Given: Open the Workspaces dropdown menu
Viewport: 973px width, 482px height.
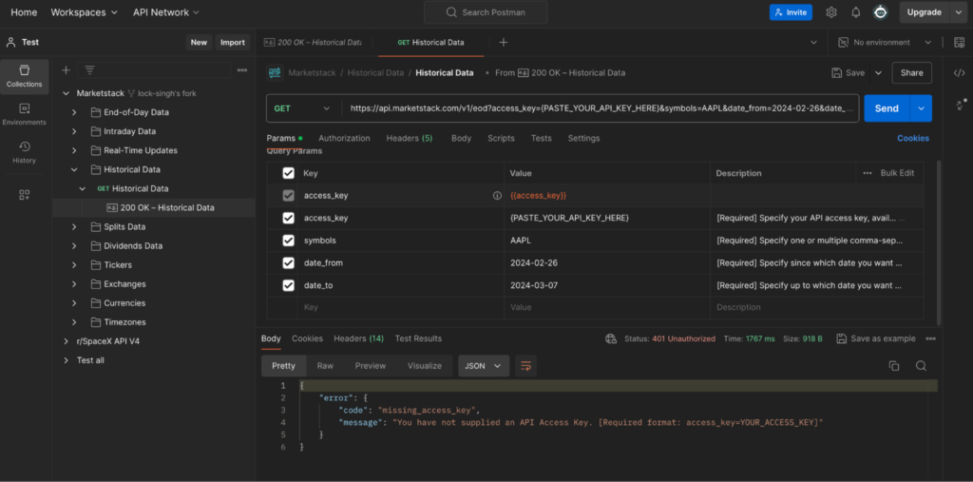Looking at the screenshot, I should 84,12.
